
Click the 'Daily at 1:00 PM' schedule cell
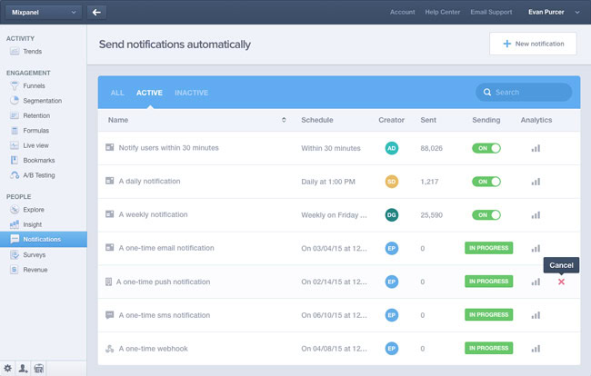[x=328, y=182]
